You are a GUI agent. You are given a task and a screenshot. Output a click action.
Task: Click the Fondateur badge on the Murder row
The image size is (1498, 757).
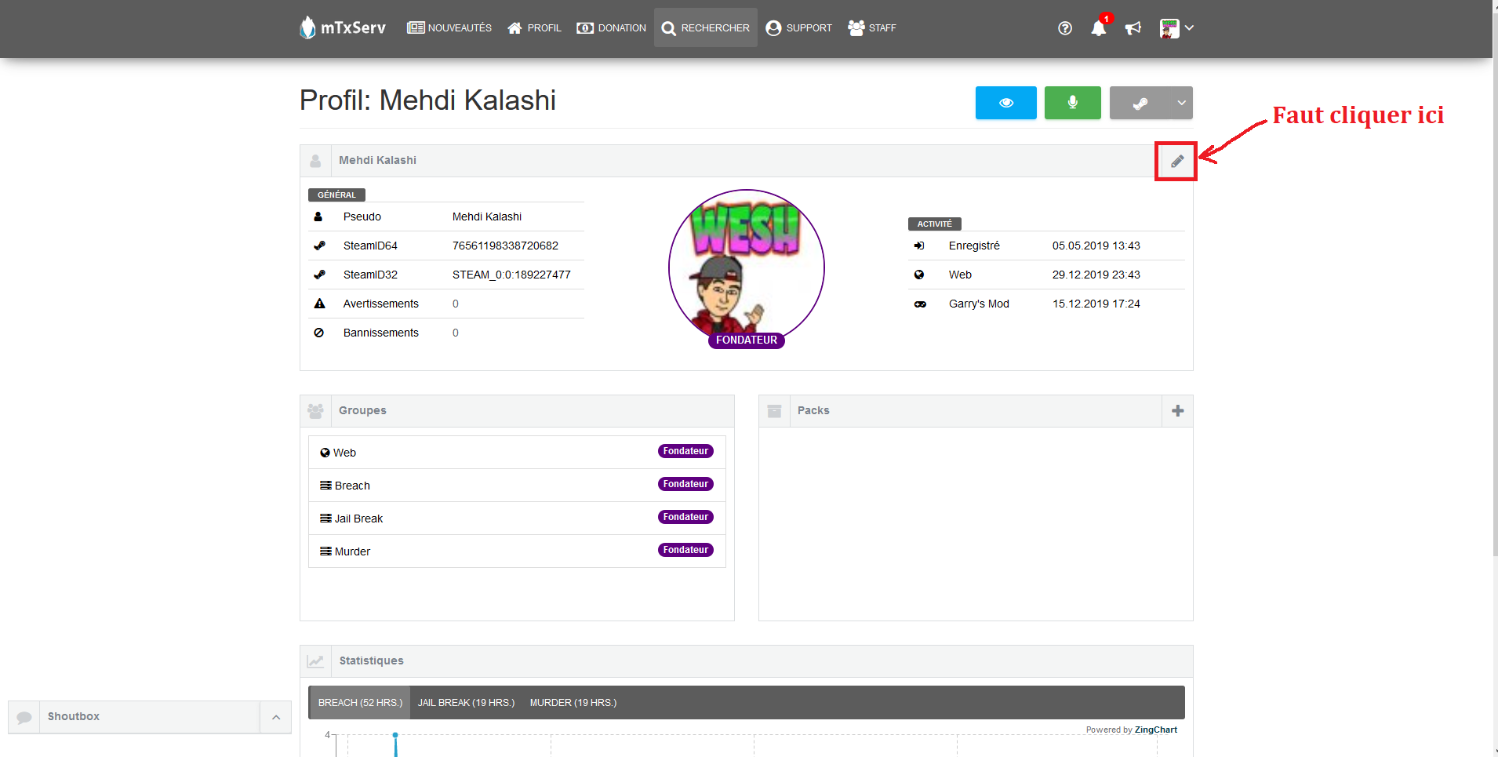pyautogui.click(x=685, y=550)
